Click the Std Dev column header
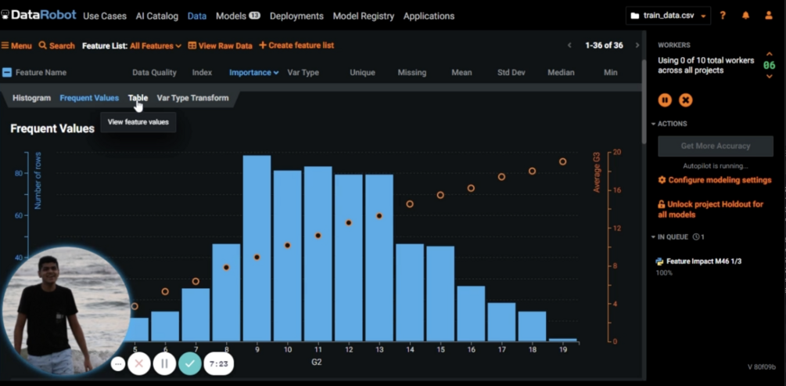This screenshot has width=786, height=386. click(511, 72)
